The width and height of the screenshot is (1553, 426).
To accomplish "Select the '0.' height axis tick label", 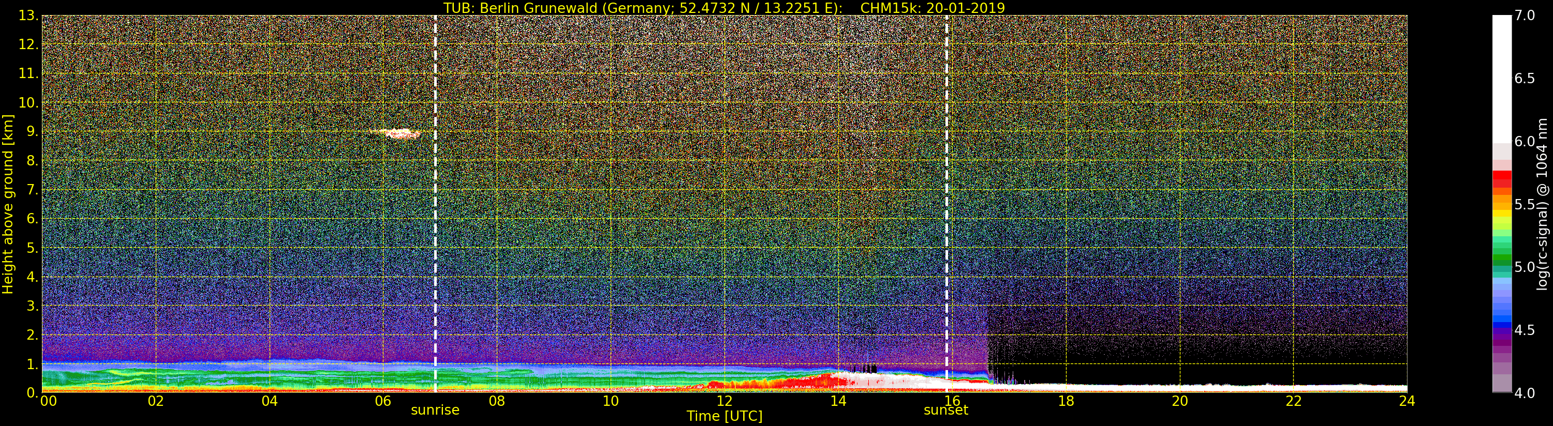I will click(x=33, y=392).
